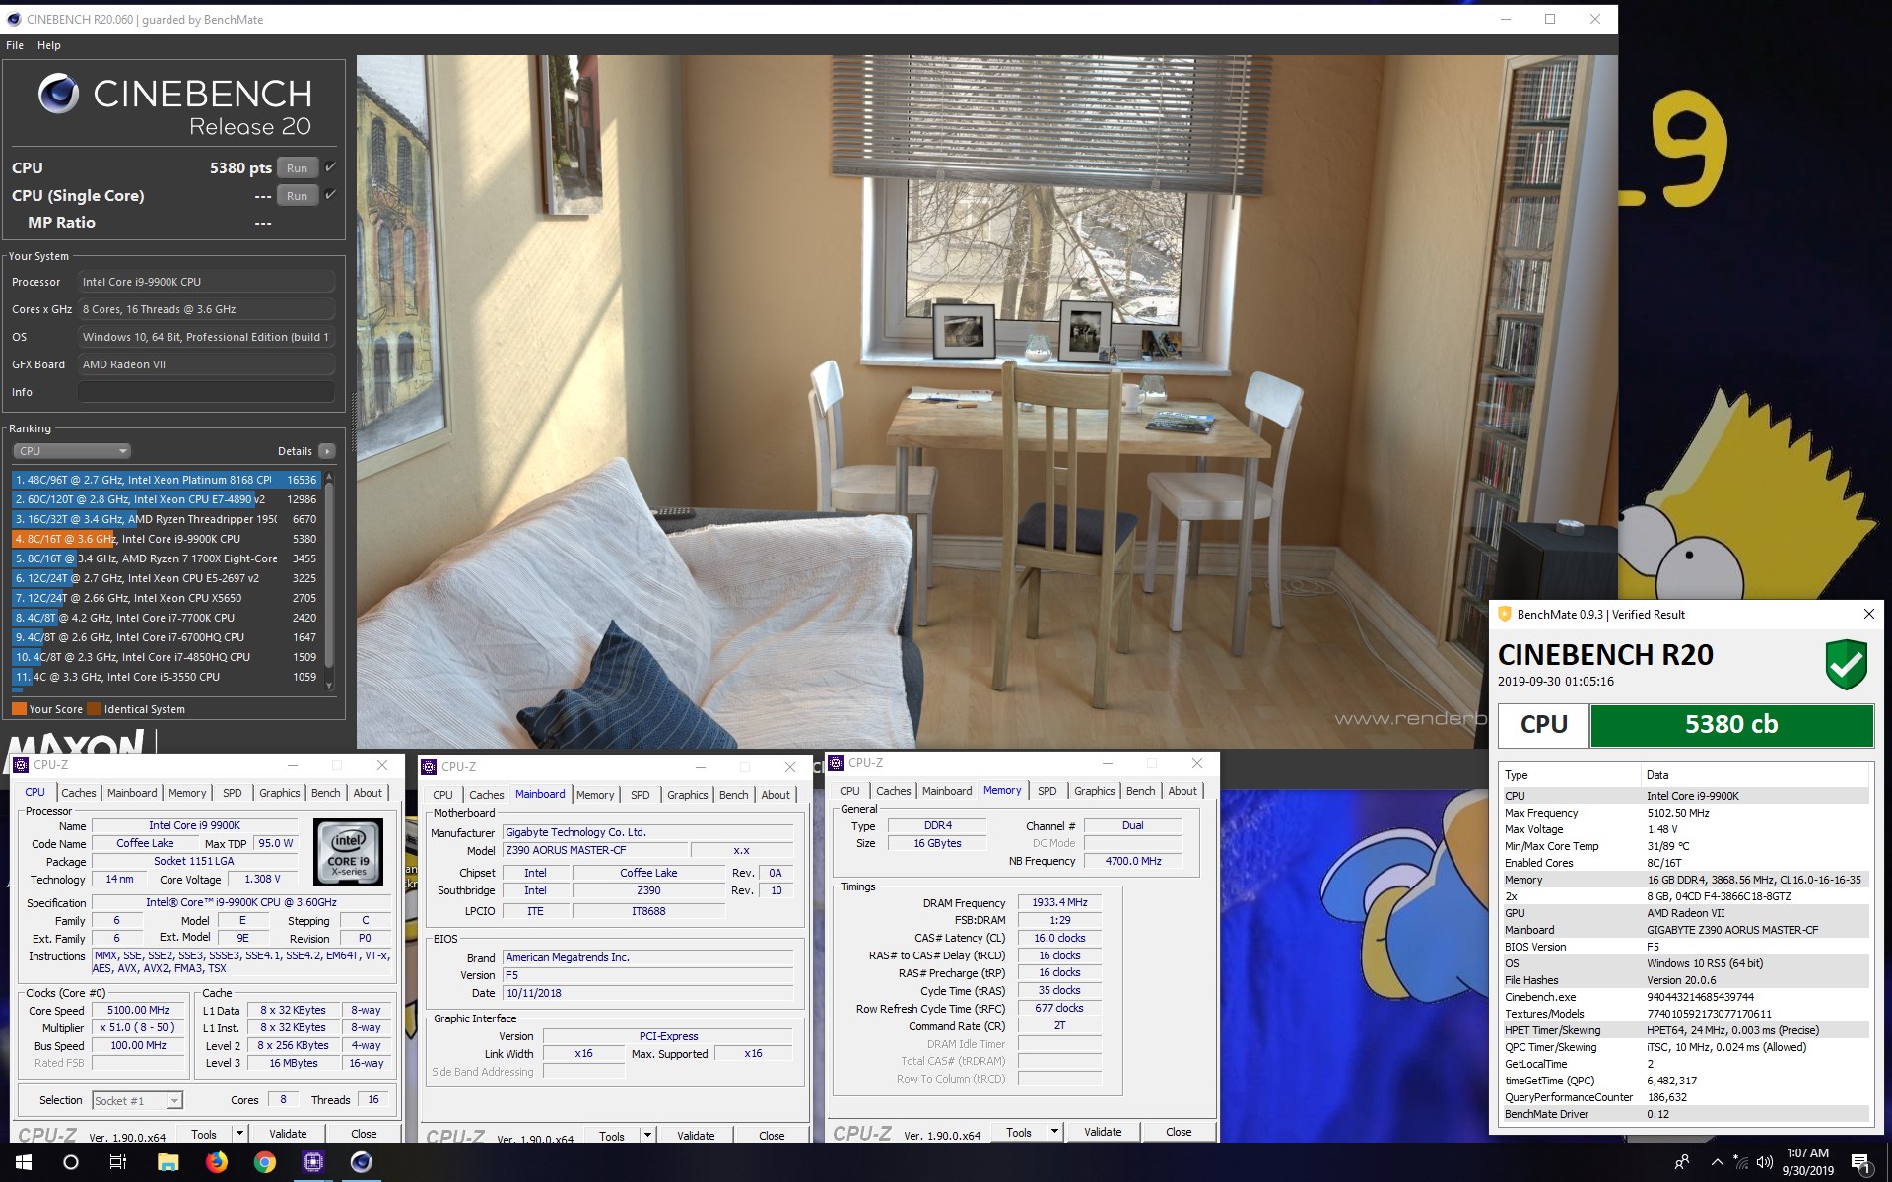Select ranking row Ryzen Threadripper 6670
This screenshot has width=1892, height=1182.
(166, 519)
